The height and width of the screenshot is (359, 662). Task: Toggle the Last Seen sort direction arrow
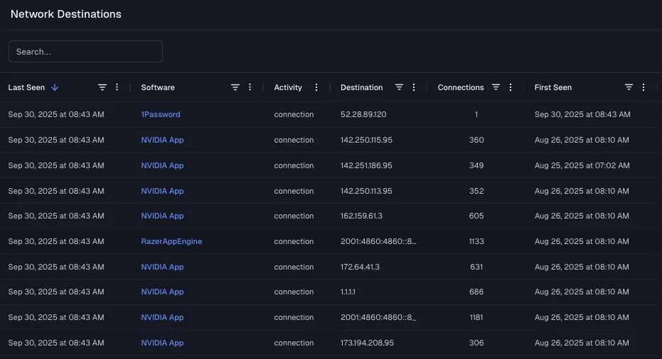[55, 87]
